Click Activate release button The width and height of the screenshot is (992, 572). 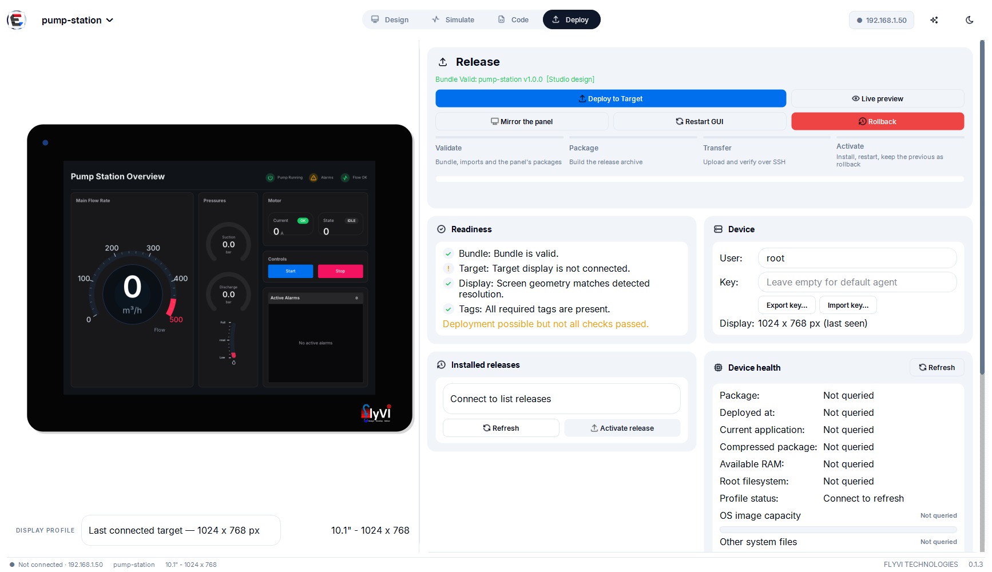coord(622,428)
